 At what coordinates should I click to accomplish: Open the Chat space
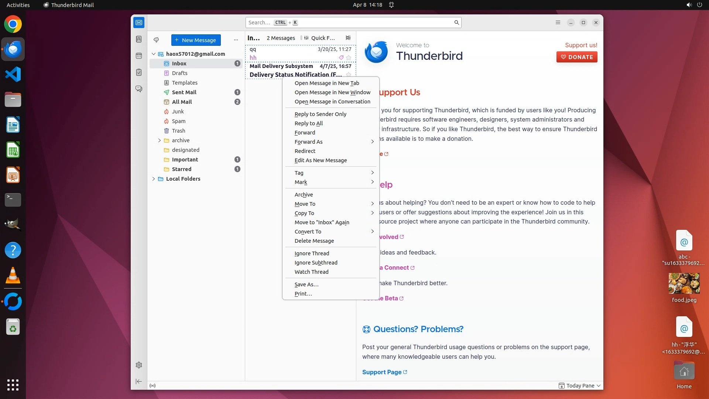click(x=139, y=89)
